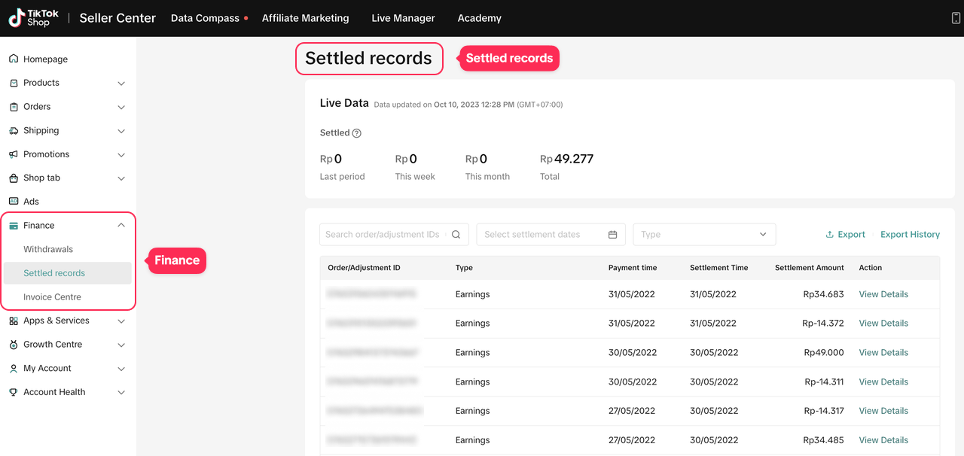
Task: Click the Export button
Action: pyautogui.click(x=845, y=235)
